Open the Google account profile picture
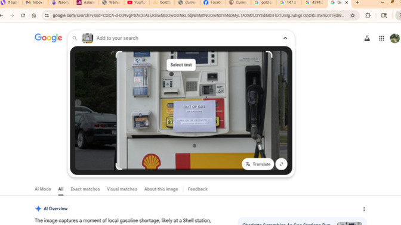The height and width of the screenshot is (225, 401). coord(394,38)
